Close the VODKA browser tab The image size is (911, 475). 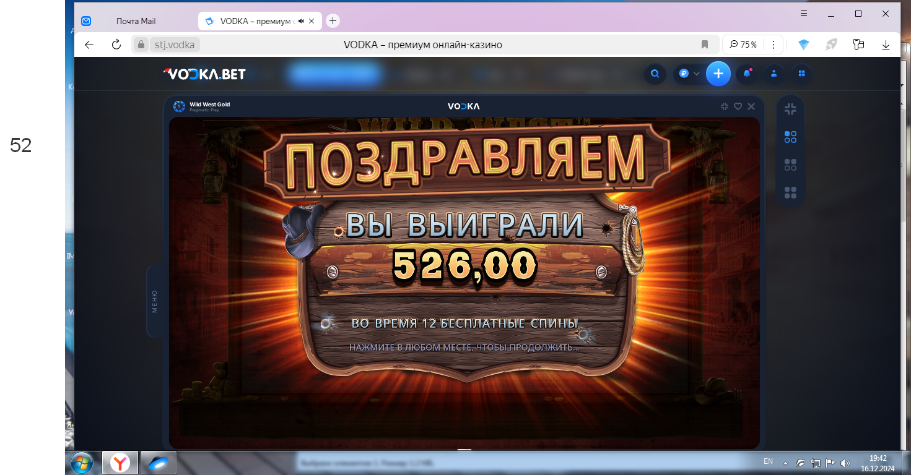coord(312,21)
